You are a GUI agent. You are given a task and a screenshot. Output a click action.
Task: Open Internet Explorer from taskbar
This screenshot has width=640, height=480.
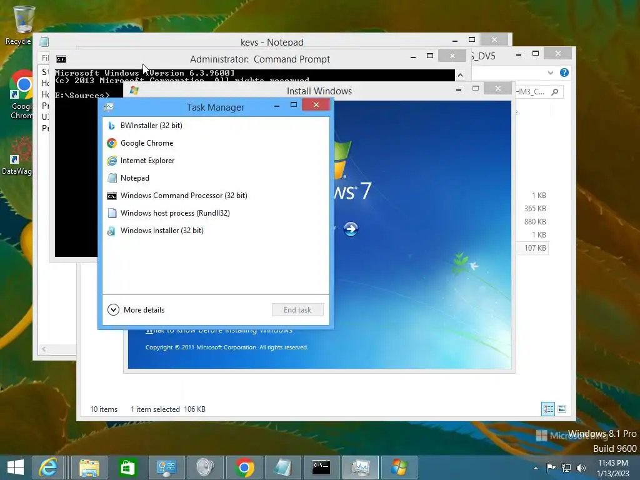click(48, 467)
